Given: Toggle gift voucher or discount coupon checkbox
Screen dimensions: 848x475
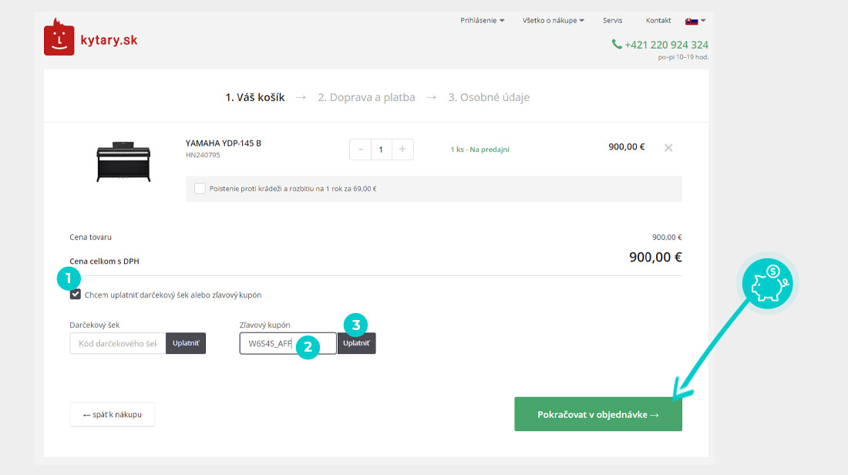Looking at the screenshot, I should click(76, 295).
